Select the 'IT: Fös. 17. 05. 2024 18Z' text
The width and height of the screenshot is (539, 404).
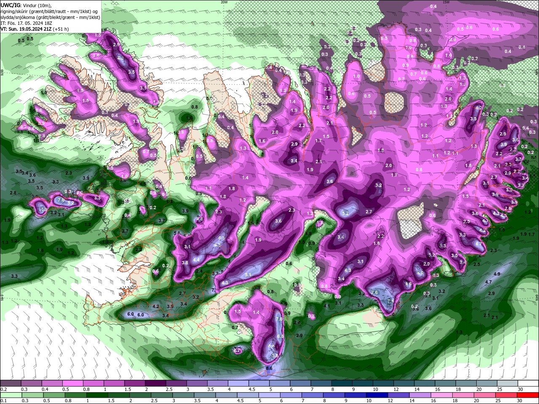point(27,23)
